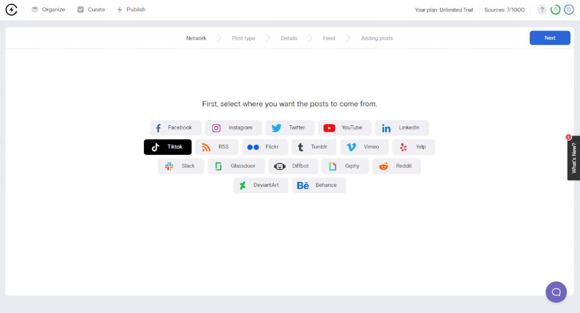Open the What's New side panel
Viewport: 580px width, 313px height.
pyautogui.click(x=574, y=158)
